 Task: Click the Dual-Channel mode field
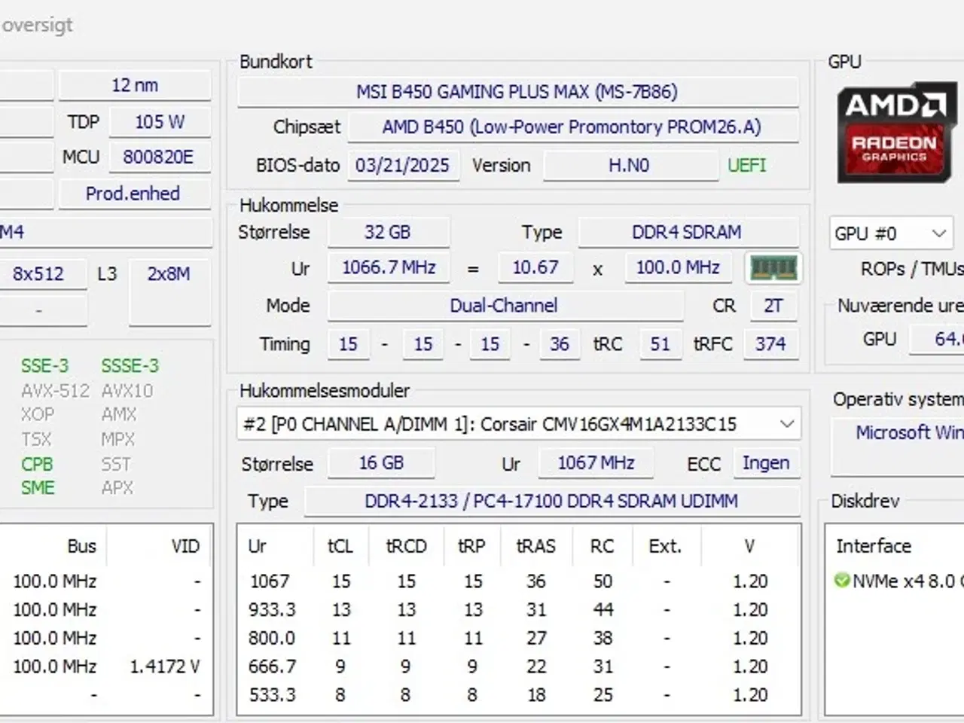pos(505,306)
